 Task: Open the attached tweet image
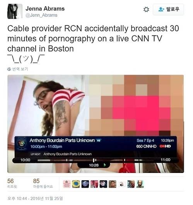pos(96,124)
